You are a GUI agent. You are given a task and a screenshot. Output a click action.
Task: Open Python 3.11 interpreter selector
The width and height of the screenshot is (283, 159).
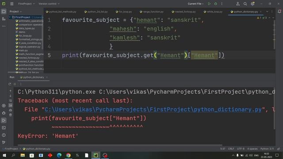pyautogui.click(x=267, y=149)
